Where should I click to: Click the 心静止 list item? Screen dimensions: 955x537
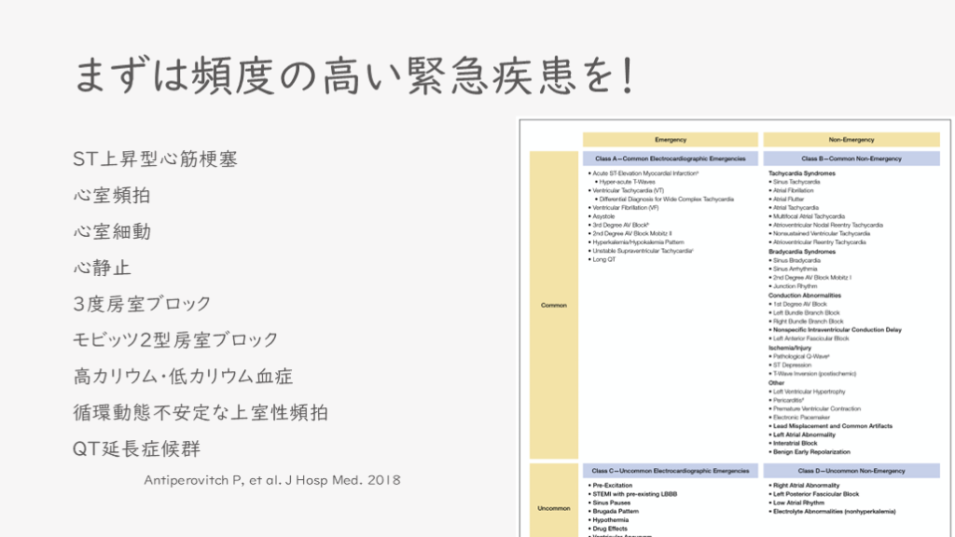[x=102, y=268]
